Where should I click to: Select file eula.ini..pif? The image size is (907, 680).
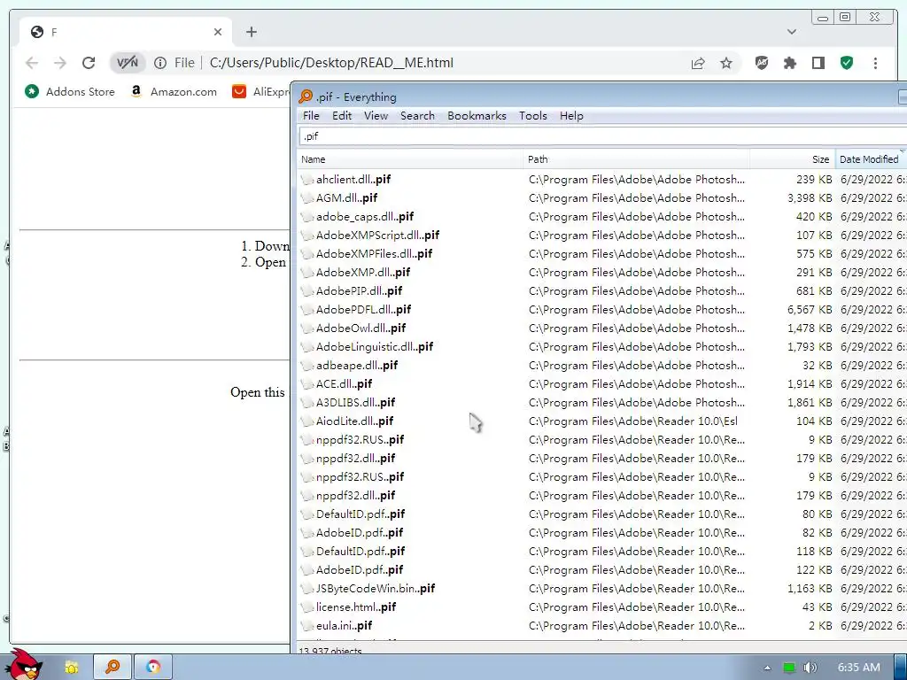pyautogui.click(x=344, y=626)
